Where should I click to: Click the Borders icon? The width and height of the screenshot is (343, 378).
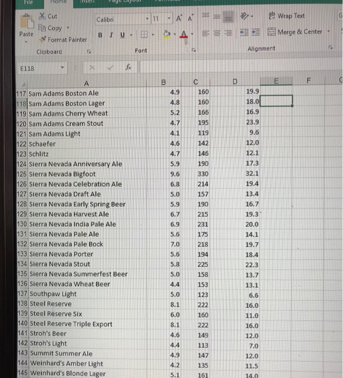tap(144, 35)
